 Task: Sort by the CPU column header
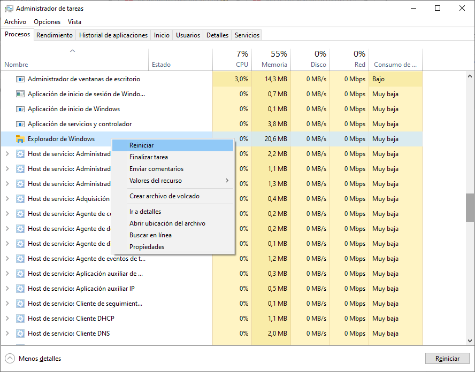[232, 60]
